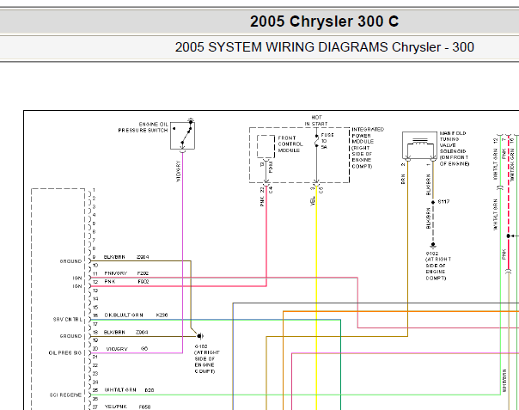Click the 'PNK/GRY' wire label at pin 11
Image resolution: width=519 pixels, height=410 pixels.
(115, 273)
